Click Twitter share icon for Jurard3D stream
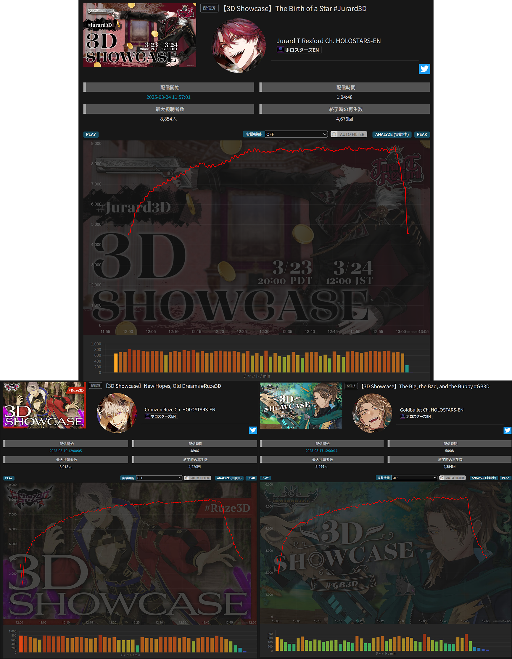 424,69
